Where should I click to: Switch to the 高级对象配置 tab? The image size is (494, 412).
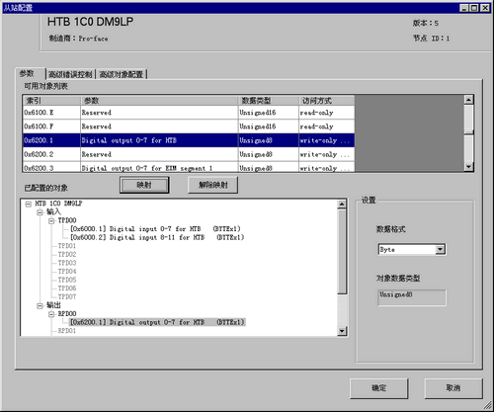[x=122, y=74]
